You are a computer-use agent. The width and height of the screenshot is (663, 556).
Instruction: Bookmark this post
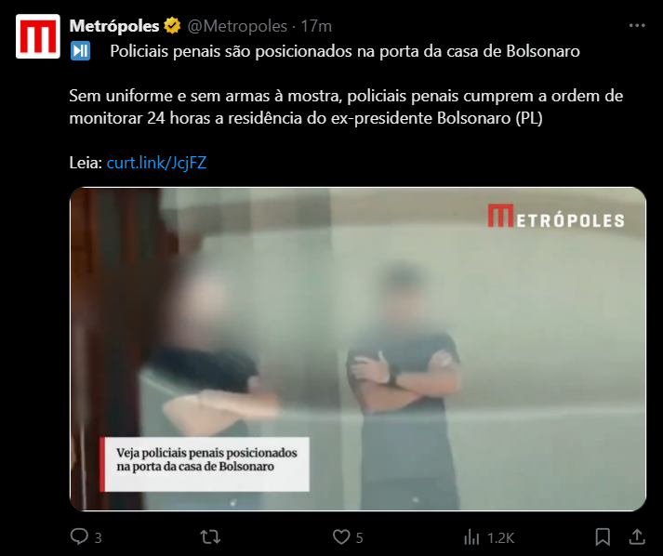pos(603,537)
